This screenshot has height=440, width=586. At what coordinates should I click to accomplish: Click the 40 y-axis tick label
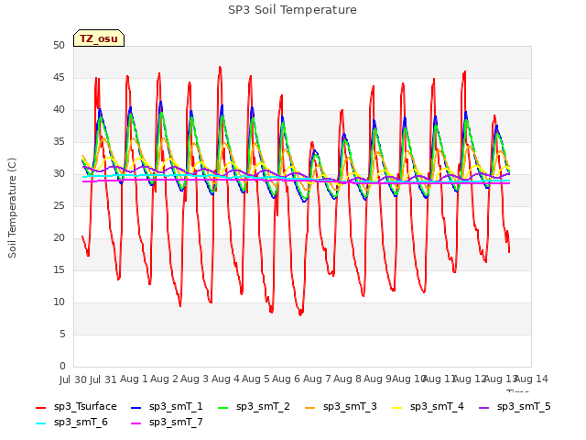pyautogui.click(x=59, y=110)
